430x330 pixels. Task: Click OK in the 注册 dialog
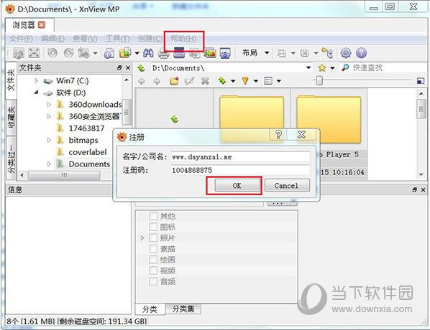tap(237, 186)
